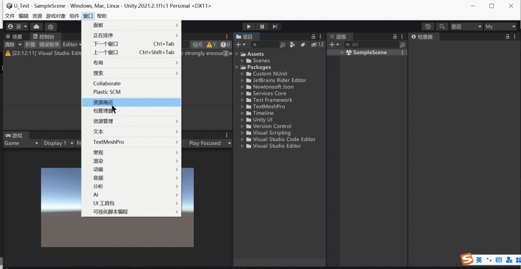Toggle Console warning messages count
Screen dimensions: 521x269
coord(211,44)
